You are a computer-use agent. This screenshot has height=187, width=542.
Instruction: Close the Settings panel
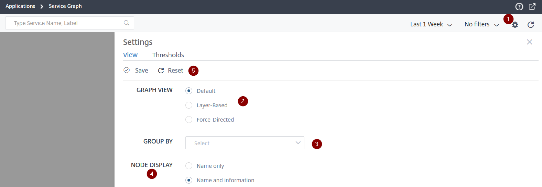click(x=530, y=42)
